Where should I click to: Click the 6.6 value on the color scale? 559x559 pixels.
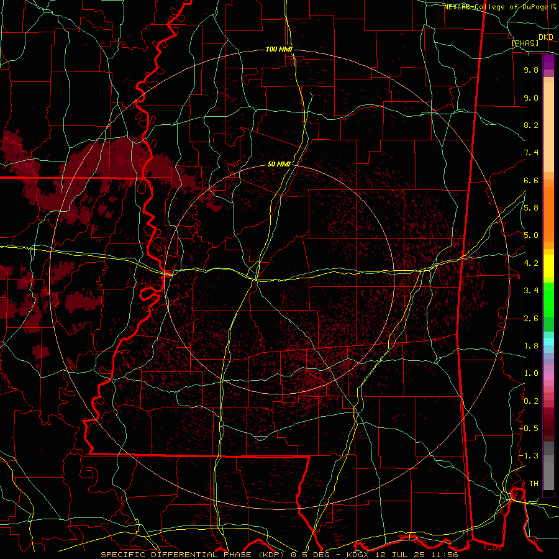(x=531, y=180)
